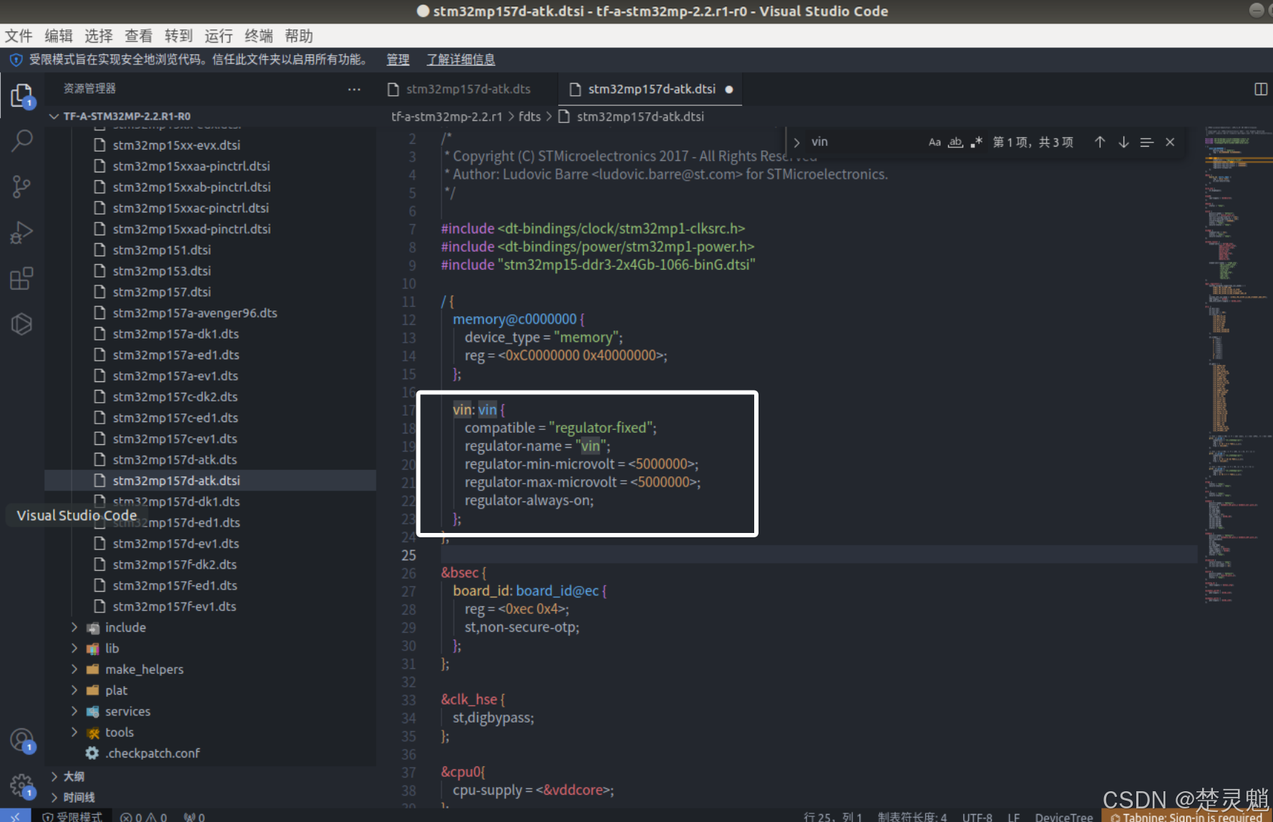Click the 了解详细信息 link
Viewport: 1273px width, 822px height.
pos(461,59)
